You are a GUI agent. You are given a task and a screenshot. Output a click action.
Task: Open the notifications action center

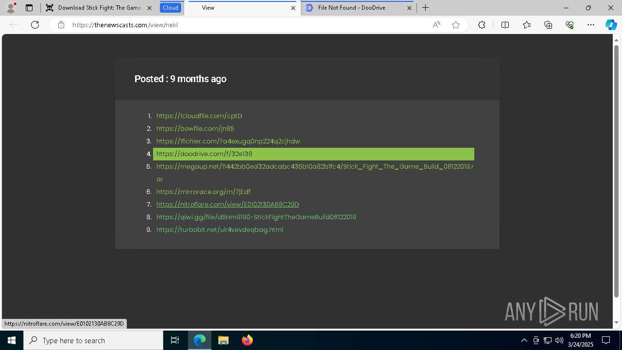606,340
